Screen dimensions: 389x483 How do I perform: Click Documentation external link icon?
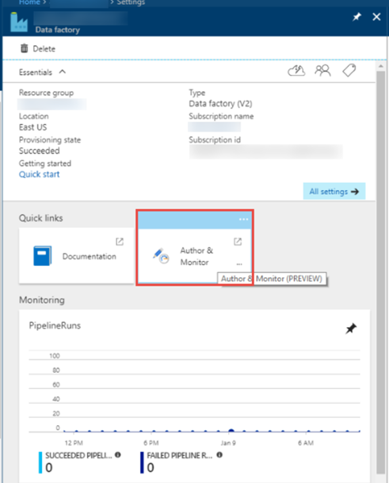(120, 241)
